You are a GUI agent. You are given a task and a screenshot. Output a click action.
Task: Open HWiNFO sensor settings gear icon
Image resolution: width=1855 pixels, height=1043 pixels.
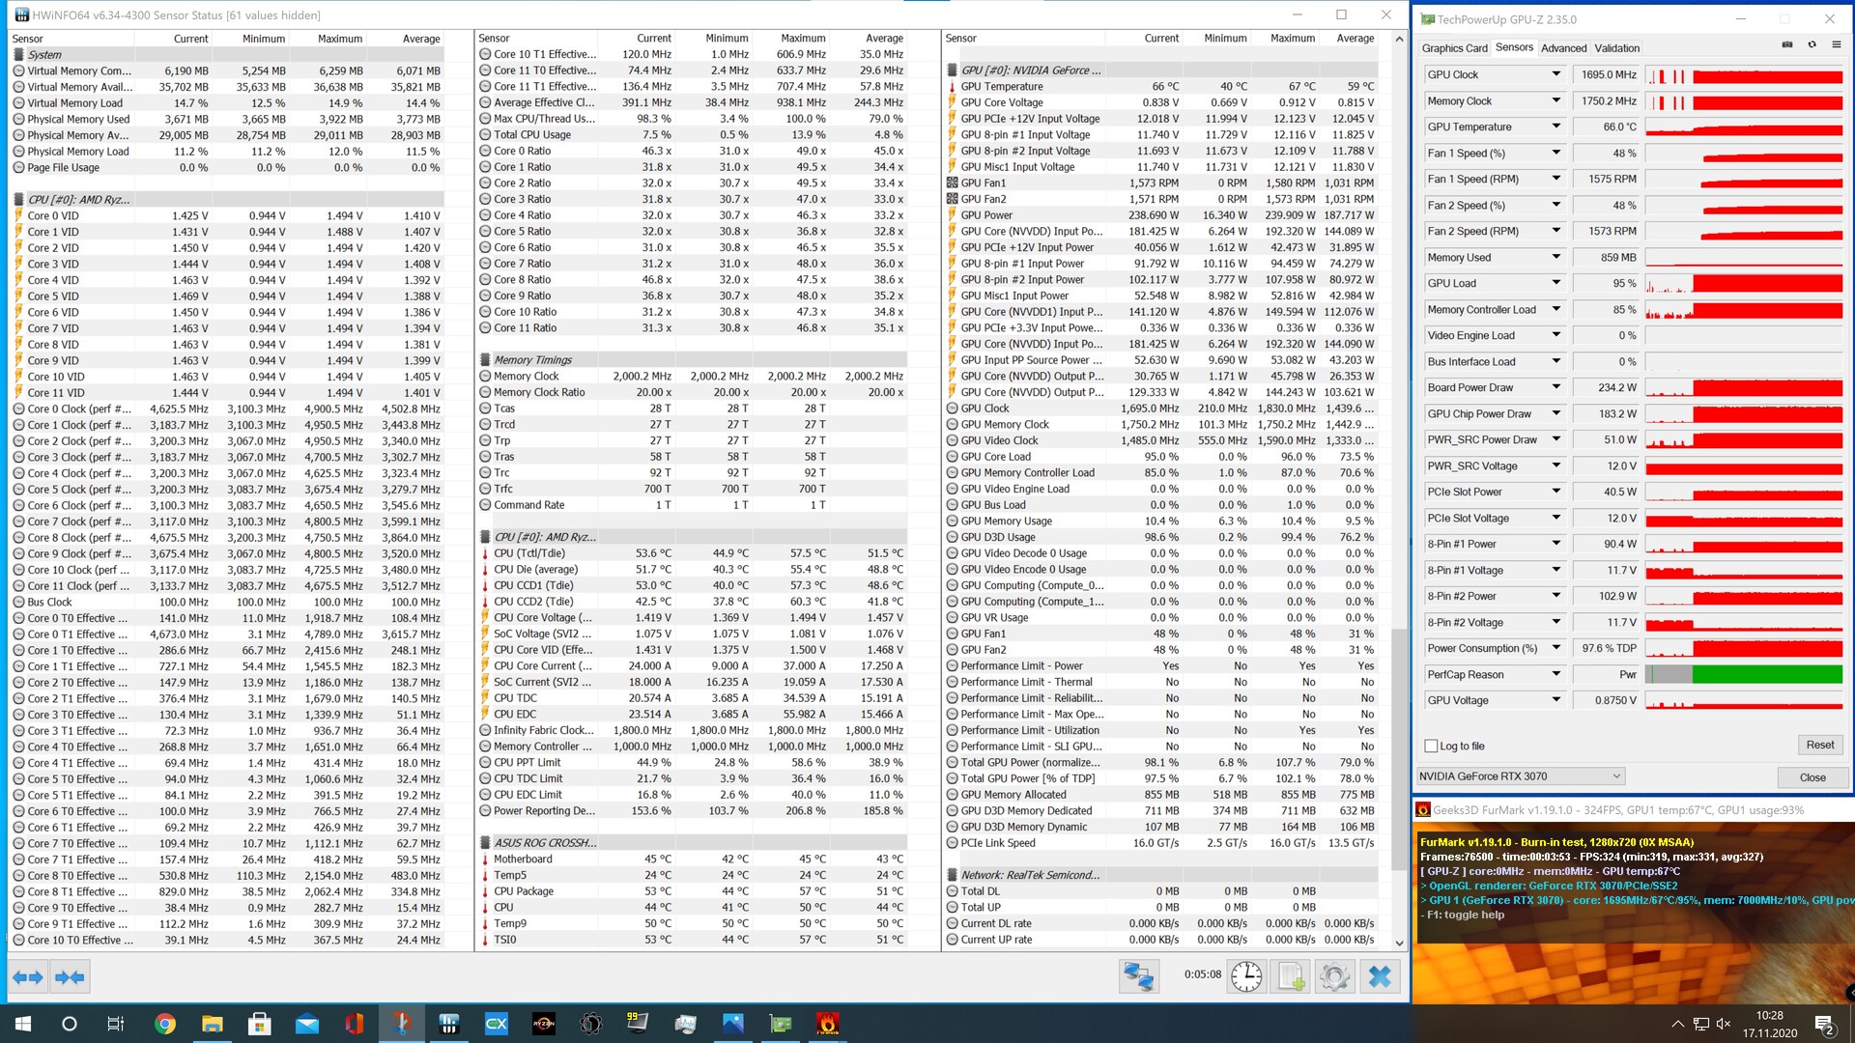tap(1334, 977)
